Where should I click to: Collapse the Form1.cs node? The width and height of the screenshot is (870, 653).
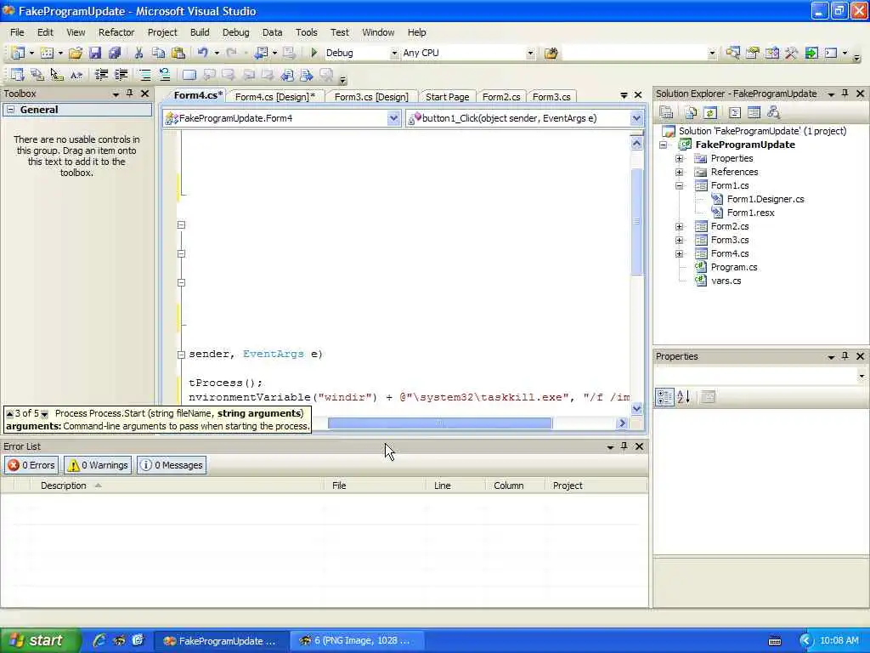point(679,185)
